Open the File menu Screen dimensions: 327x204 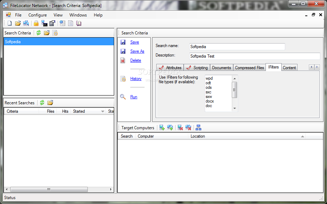(18, 15)
